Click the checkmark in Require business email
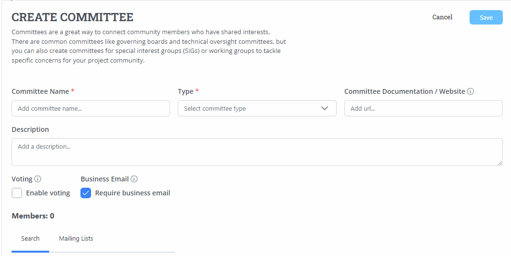Screen dimensions: 511x256 point(86,193)
